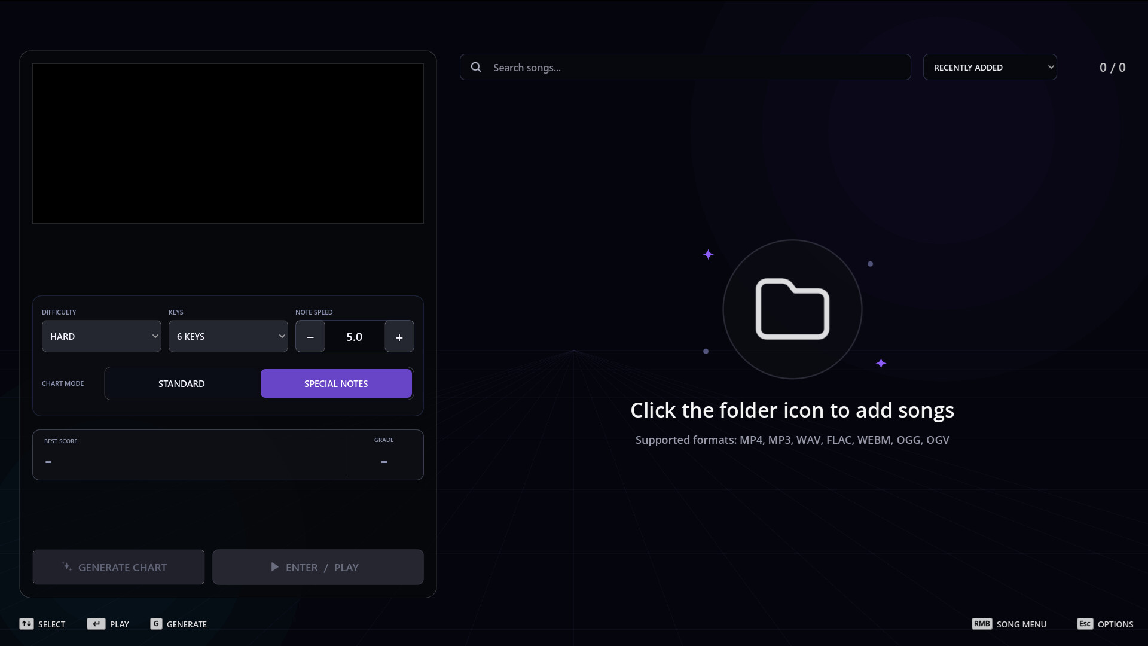Click the OPTIONS label
The height and width of the screenshot is (646, 1148).
[x=1115, y=624]
